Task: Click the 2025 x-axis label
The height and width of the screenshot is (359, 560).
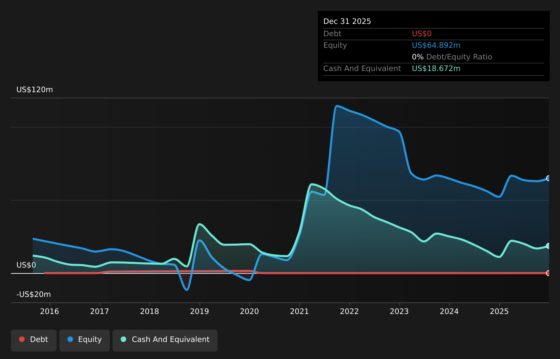Action: pos(499,311)
